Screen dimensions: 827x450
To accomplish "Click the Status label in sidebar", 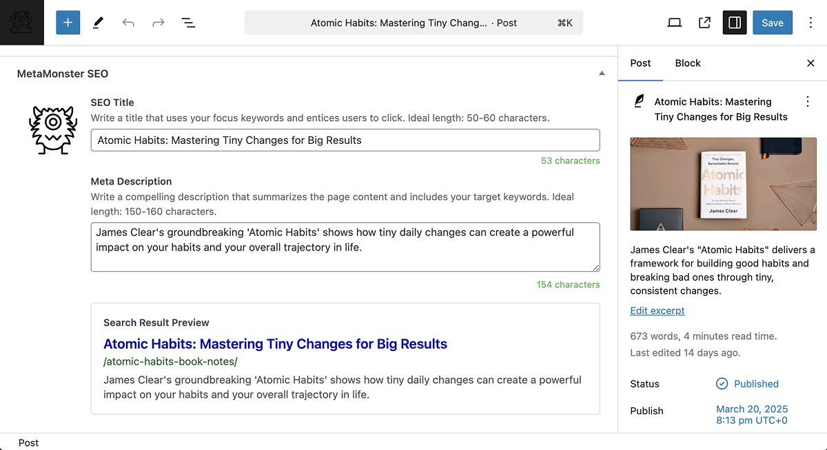I will [645, 384].
